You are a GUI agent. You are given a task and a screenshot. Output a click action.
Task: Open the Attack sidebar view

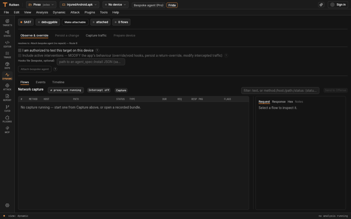point(7,87)
